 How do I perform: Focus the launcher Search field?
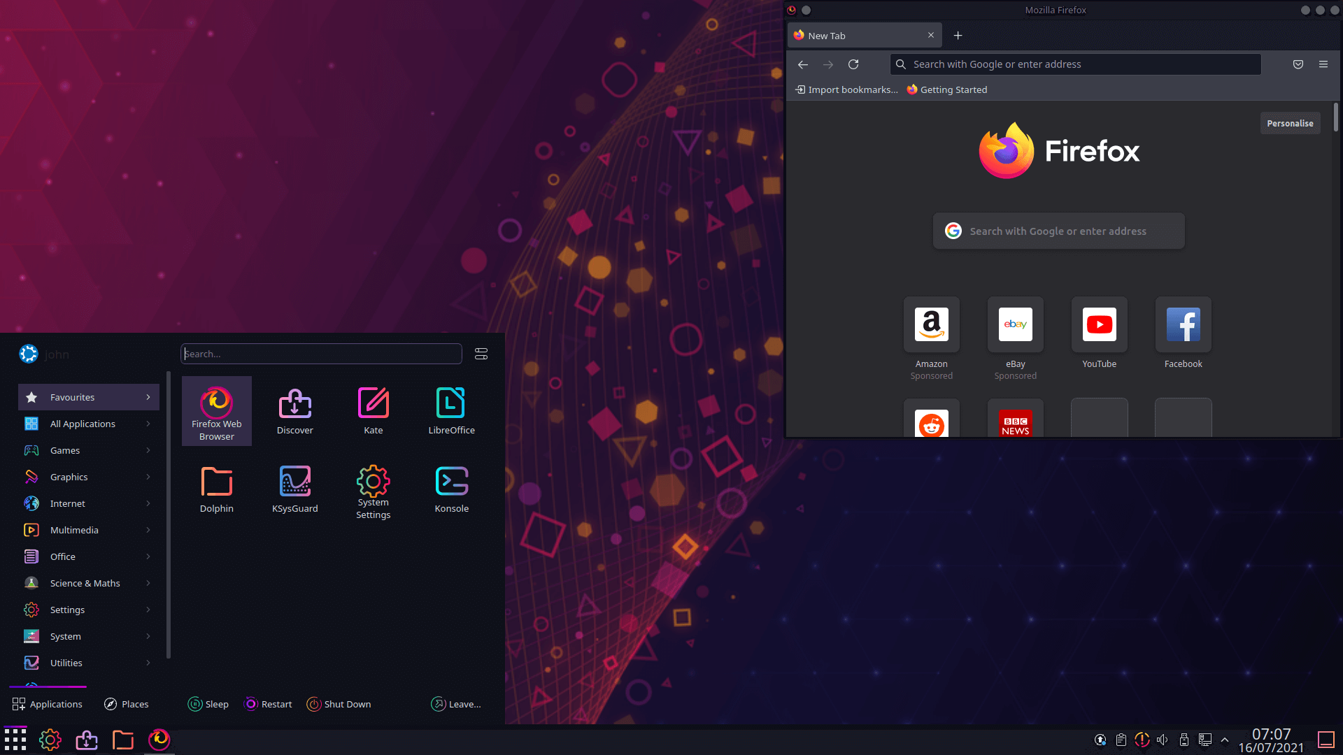(321, 354)
